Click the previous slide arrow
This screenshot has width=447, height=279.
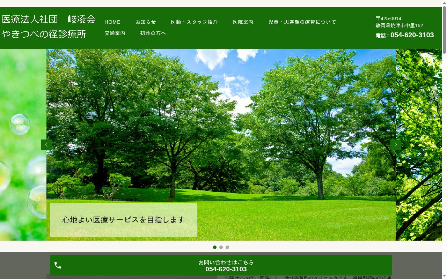coord(46,145)
